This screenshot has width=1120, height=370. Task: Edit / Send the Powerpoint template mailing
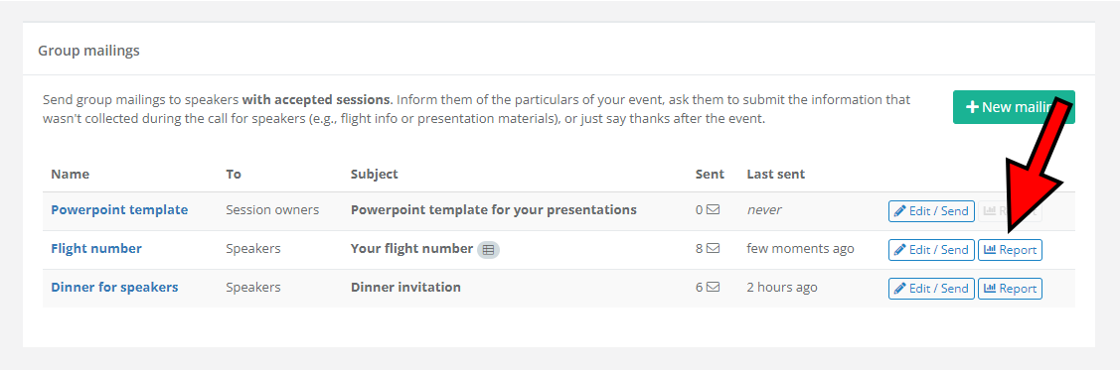(x=931, y=211)
